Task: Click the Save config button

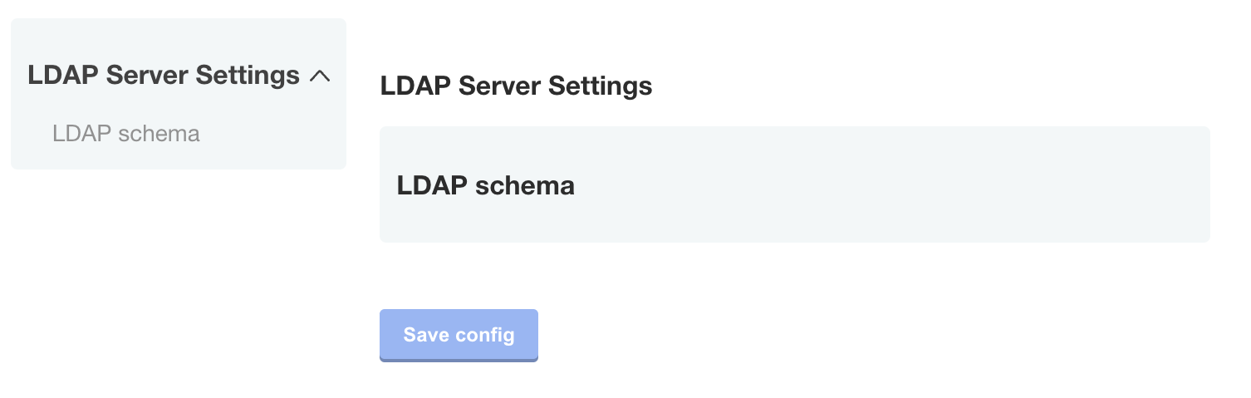Action: 459,335
